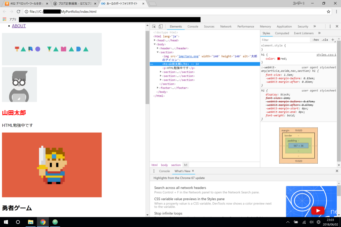Show more DevTools tabs chevron

tap(314, 27)
